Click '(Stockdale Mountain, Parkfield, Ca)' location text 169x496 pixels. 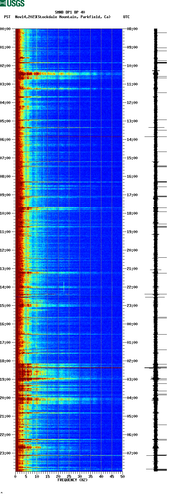click(73, 17)
